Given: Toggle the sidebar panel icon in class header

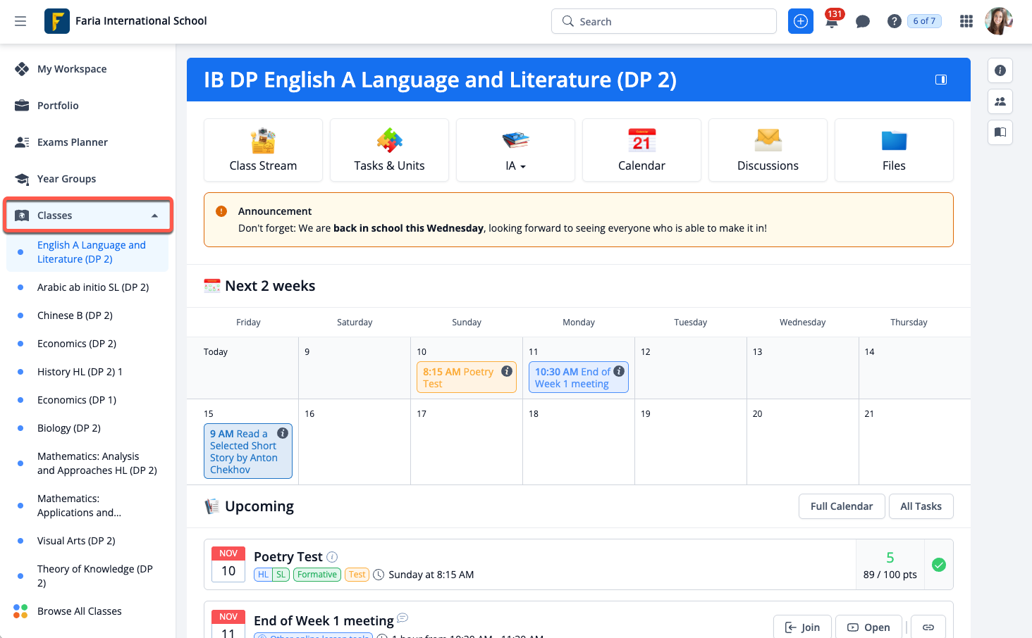Looking at the screenshot, I should coord(940,80).
